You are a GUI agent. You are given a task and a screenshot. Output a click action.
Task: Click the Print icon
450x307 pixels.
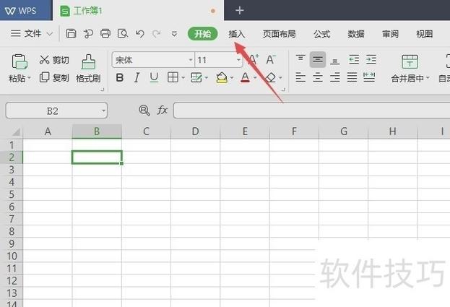point(105,33)
